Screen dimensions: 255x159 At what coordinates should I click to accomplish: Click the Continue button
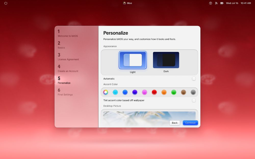[190, 123]
